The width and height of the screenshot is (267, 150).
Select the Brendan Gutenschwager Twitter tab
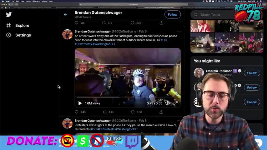click(x=159, y=8)
